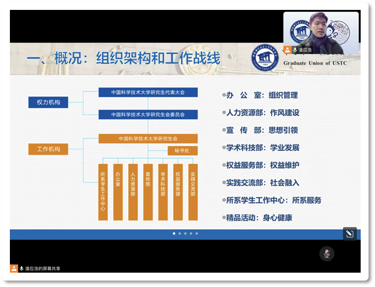The height and width of the screenshot is (287, 375).
Task: Click the 实践交流部 column in org chart
Action: coord(193,191)
